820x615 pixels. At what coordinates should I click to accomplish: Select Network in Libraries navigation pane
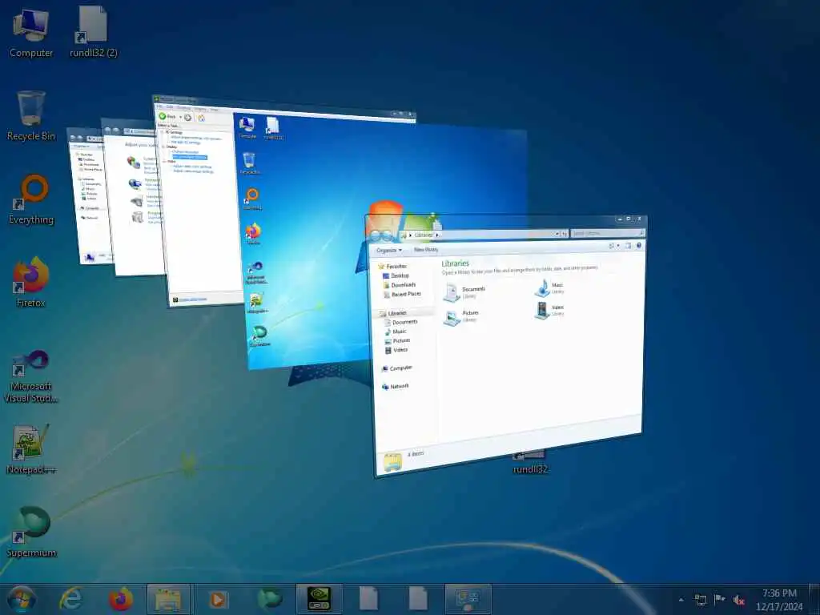(x=396, y=387)
